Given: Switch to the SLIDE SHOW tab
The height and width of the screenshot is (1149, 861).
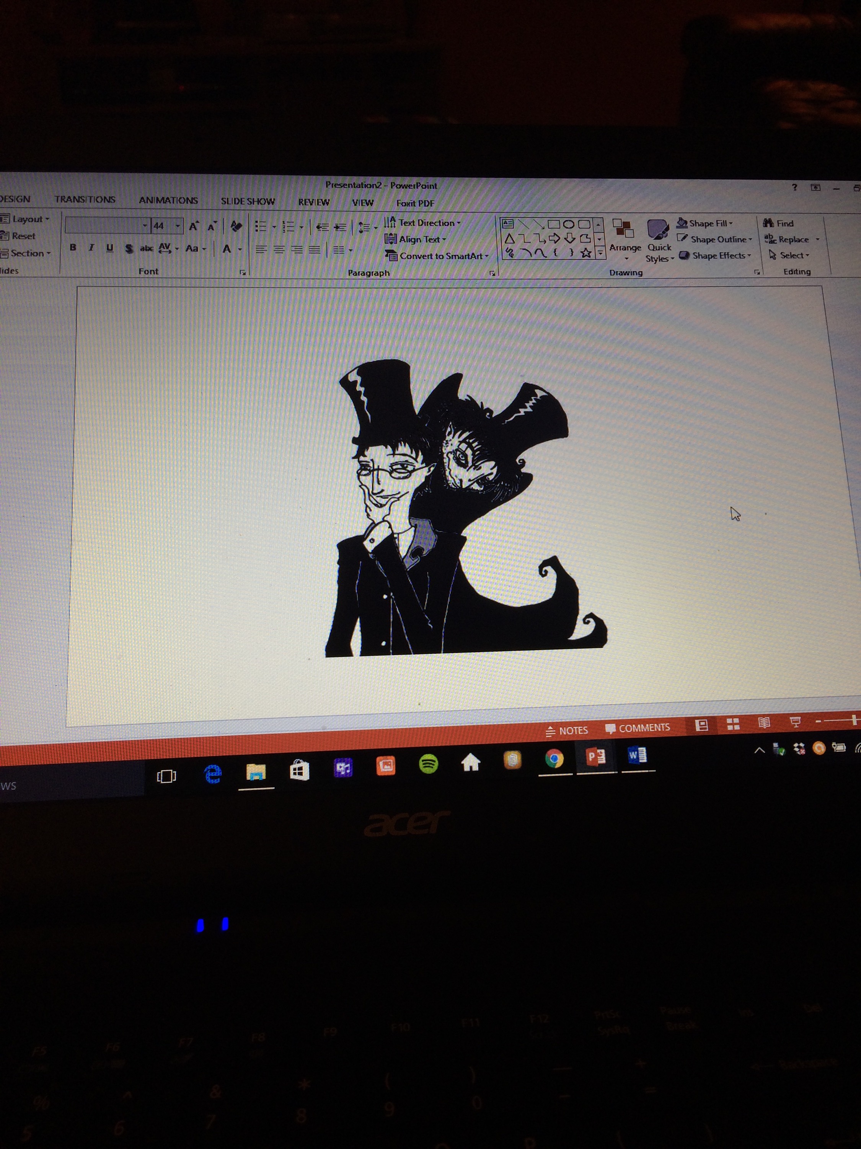Looking at the screenshot, I should [x=248, y=201].
